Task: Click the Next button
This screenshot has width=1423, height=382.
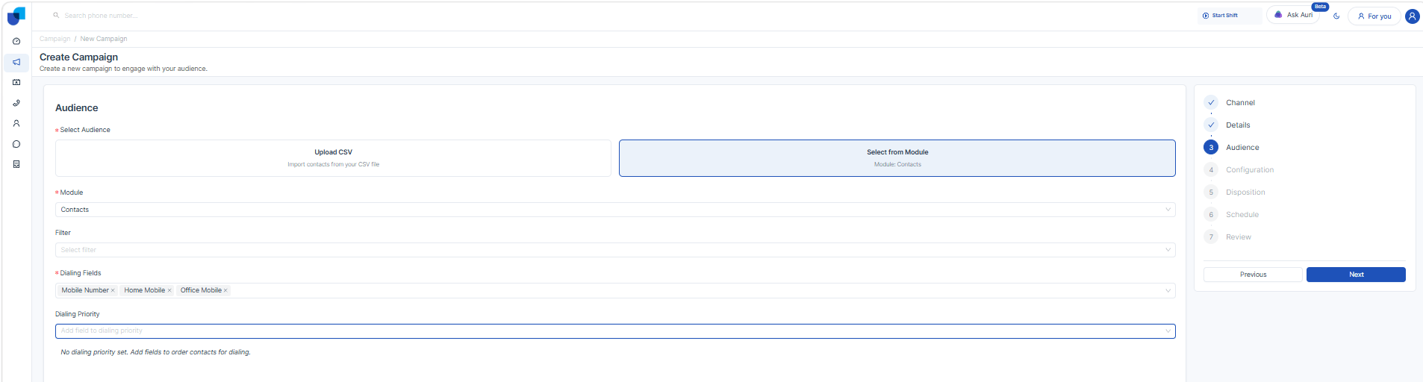Action: tap(1355, 275)
